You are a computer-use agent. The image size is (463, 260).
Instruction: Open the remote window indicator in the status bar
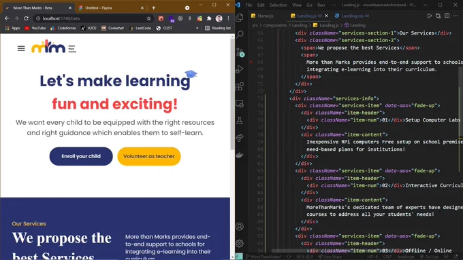tap(239, 257)
